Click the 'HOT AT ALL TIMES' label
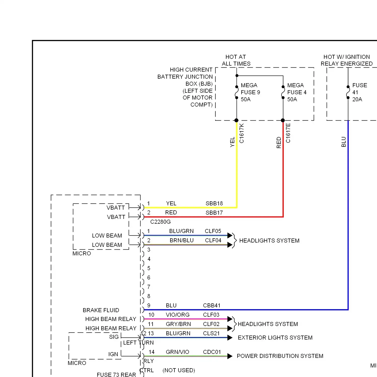Screen dimensions: 377x377 [x=236, y=60]
